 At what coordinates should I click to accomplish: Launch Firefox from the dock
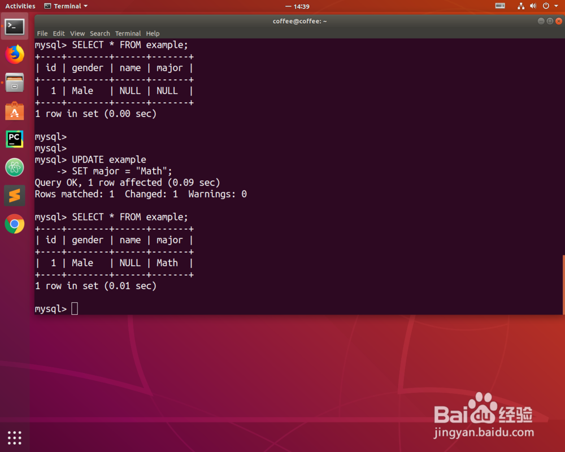15,54
